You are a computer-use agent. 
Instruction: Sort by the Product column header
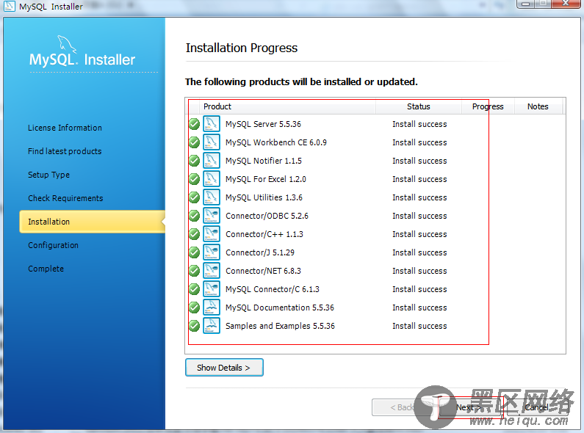tap(287, 106)
